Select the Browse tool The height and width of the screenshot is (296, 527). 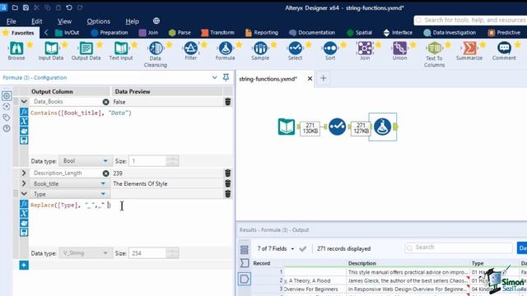coord(16,51)
